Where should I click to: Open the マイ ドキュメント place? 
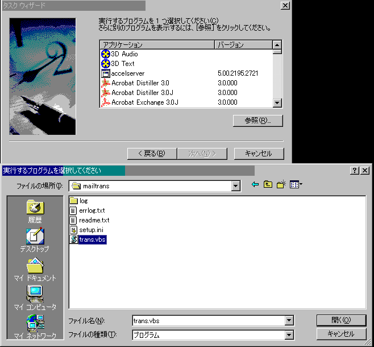35,269
